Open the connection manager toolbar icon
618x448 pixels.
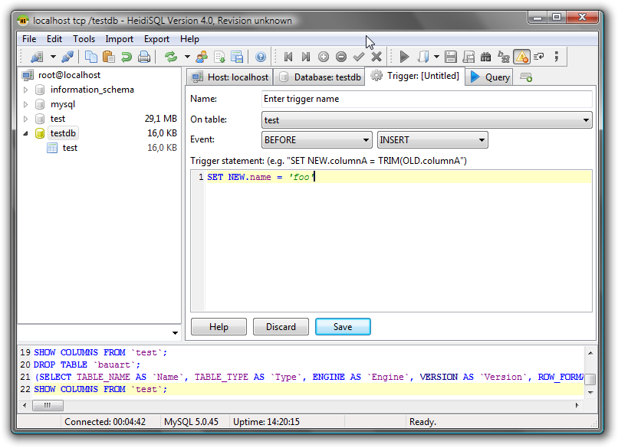37,57
